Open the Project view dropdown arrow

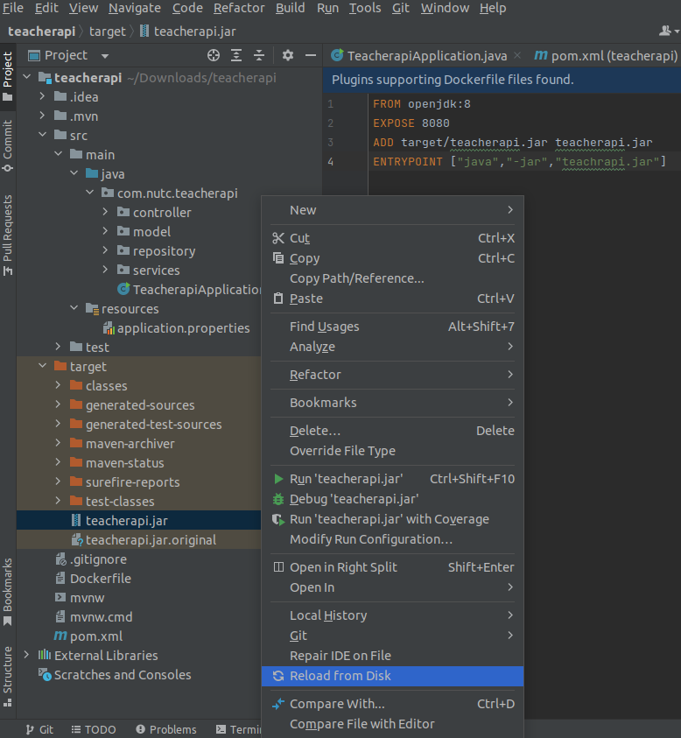105,56
